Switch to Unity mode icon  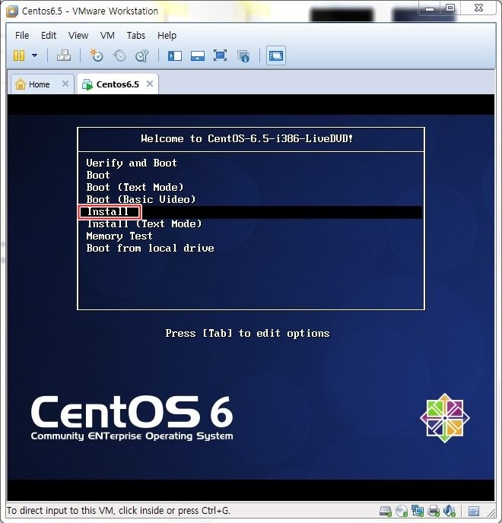[243, 55]
